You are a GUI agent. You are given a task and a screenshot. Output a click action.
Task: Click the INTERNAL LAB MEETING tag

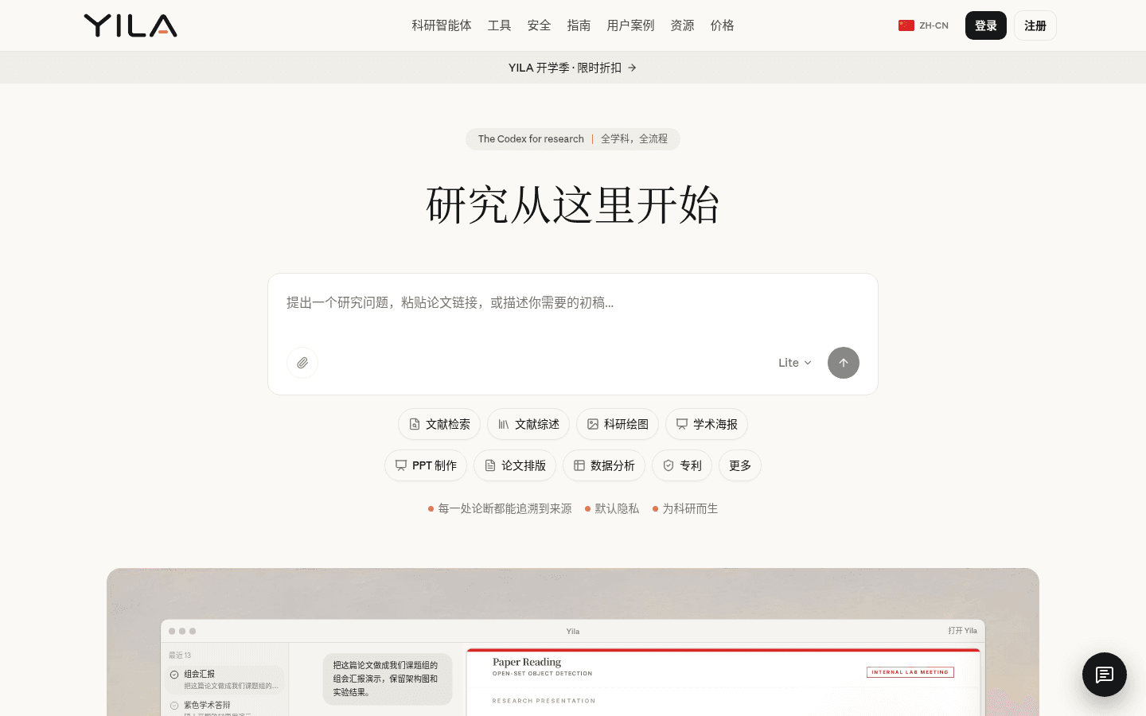click(910, 672)
